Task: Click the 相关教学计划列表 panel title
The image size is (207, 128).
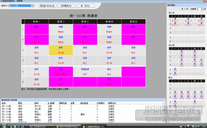Action: 9,100
